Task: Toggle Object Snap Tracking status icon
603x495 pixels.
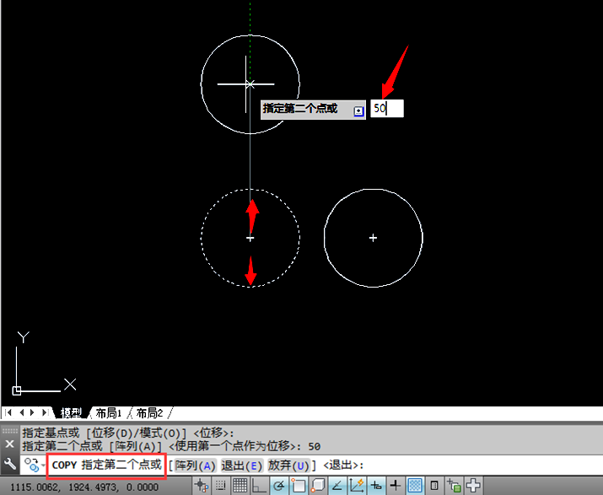Action: 337,486
